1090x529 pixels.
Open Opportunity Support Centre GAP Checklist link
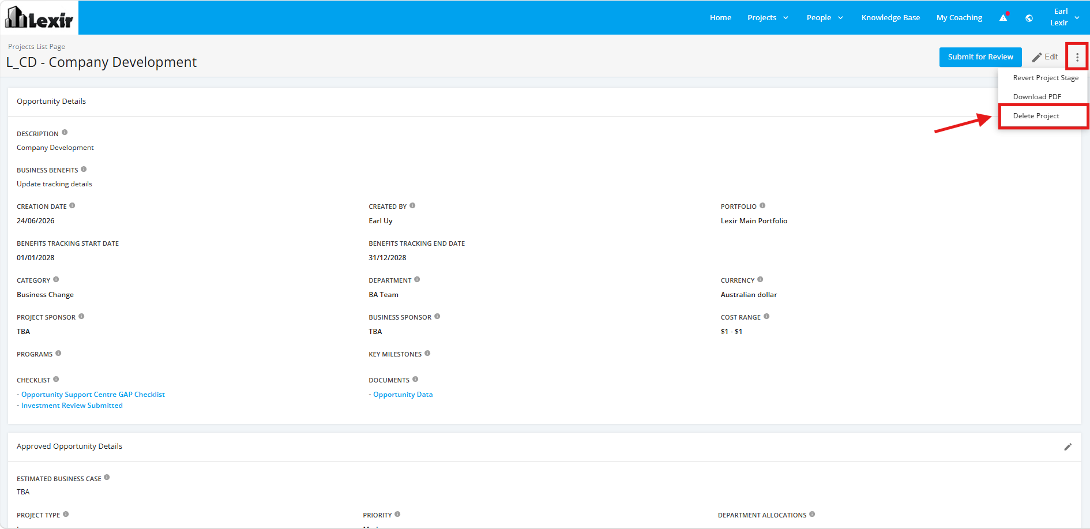coord(93,395)
